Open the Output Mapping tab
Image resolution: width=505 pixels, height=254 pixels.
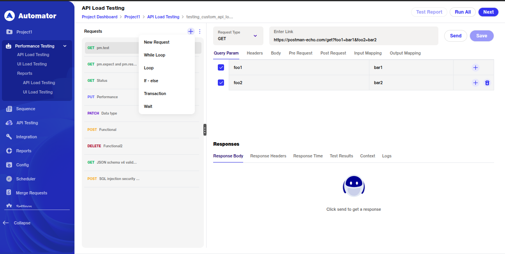pos(405,53)
